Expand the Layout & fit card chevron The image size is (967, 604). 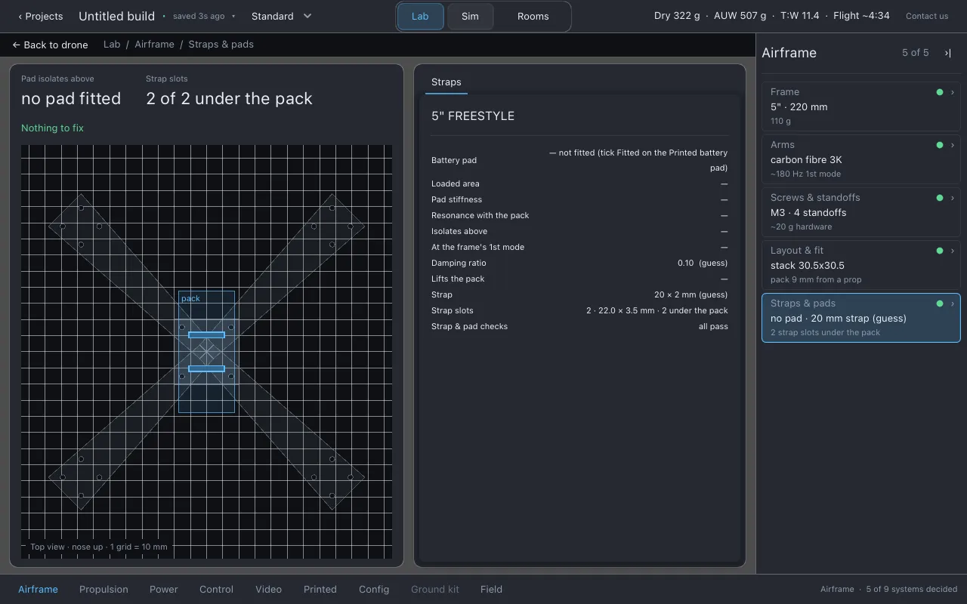pos(953,251)
